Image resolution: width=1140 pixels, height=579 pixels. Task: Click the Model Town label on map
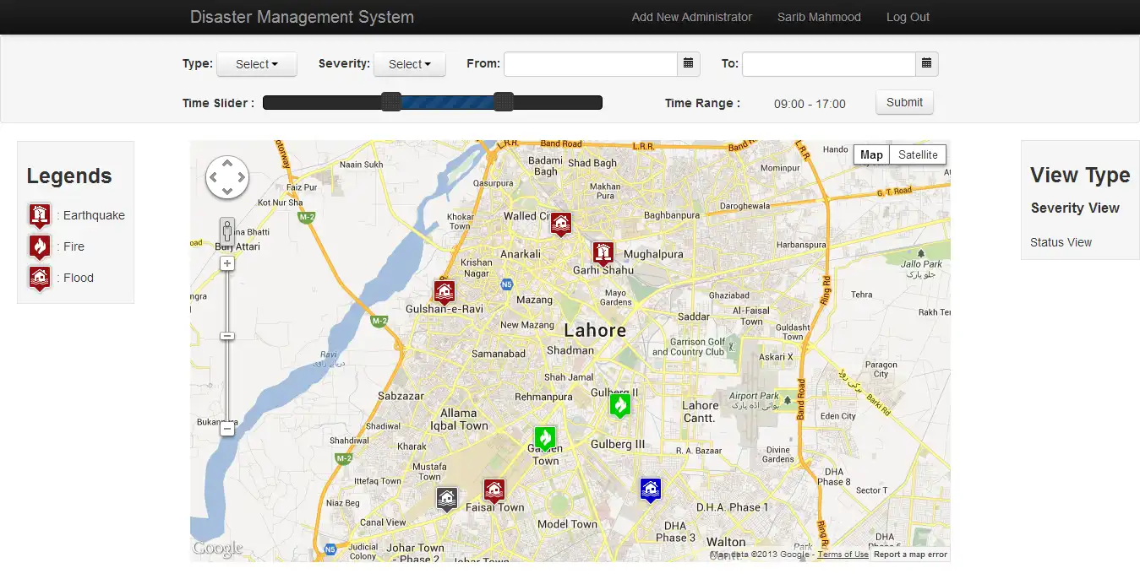pos(567,524)
